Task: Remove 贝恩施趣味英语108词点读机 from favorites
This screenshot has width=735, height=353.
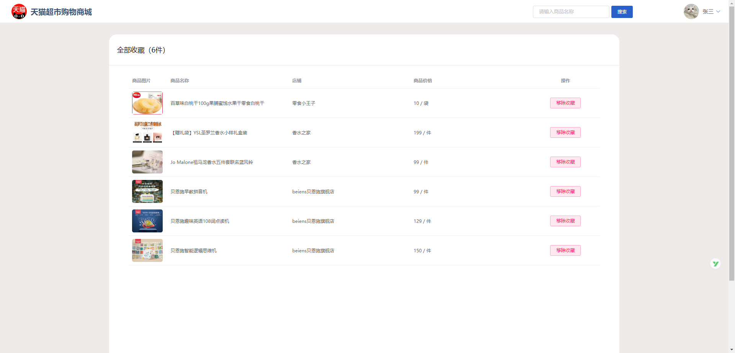Action: [565, 221]
